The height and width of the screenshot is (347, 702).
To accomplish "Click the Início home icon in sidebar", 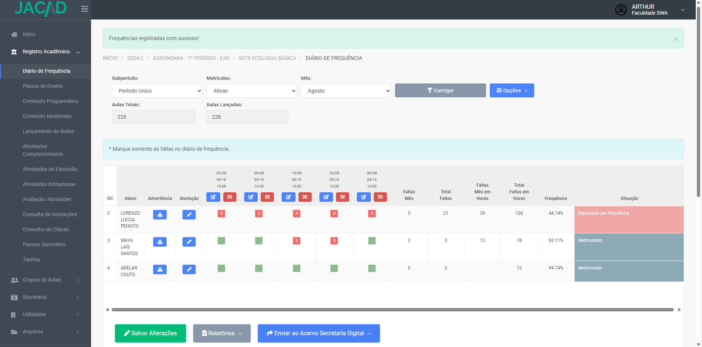I will click(x=14, y=34).
